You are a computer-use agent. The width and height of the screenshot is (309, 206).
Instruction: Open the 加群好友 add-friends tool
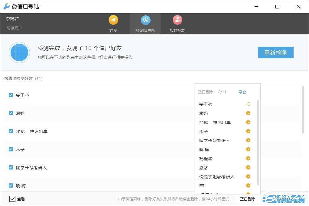177,24
